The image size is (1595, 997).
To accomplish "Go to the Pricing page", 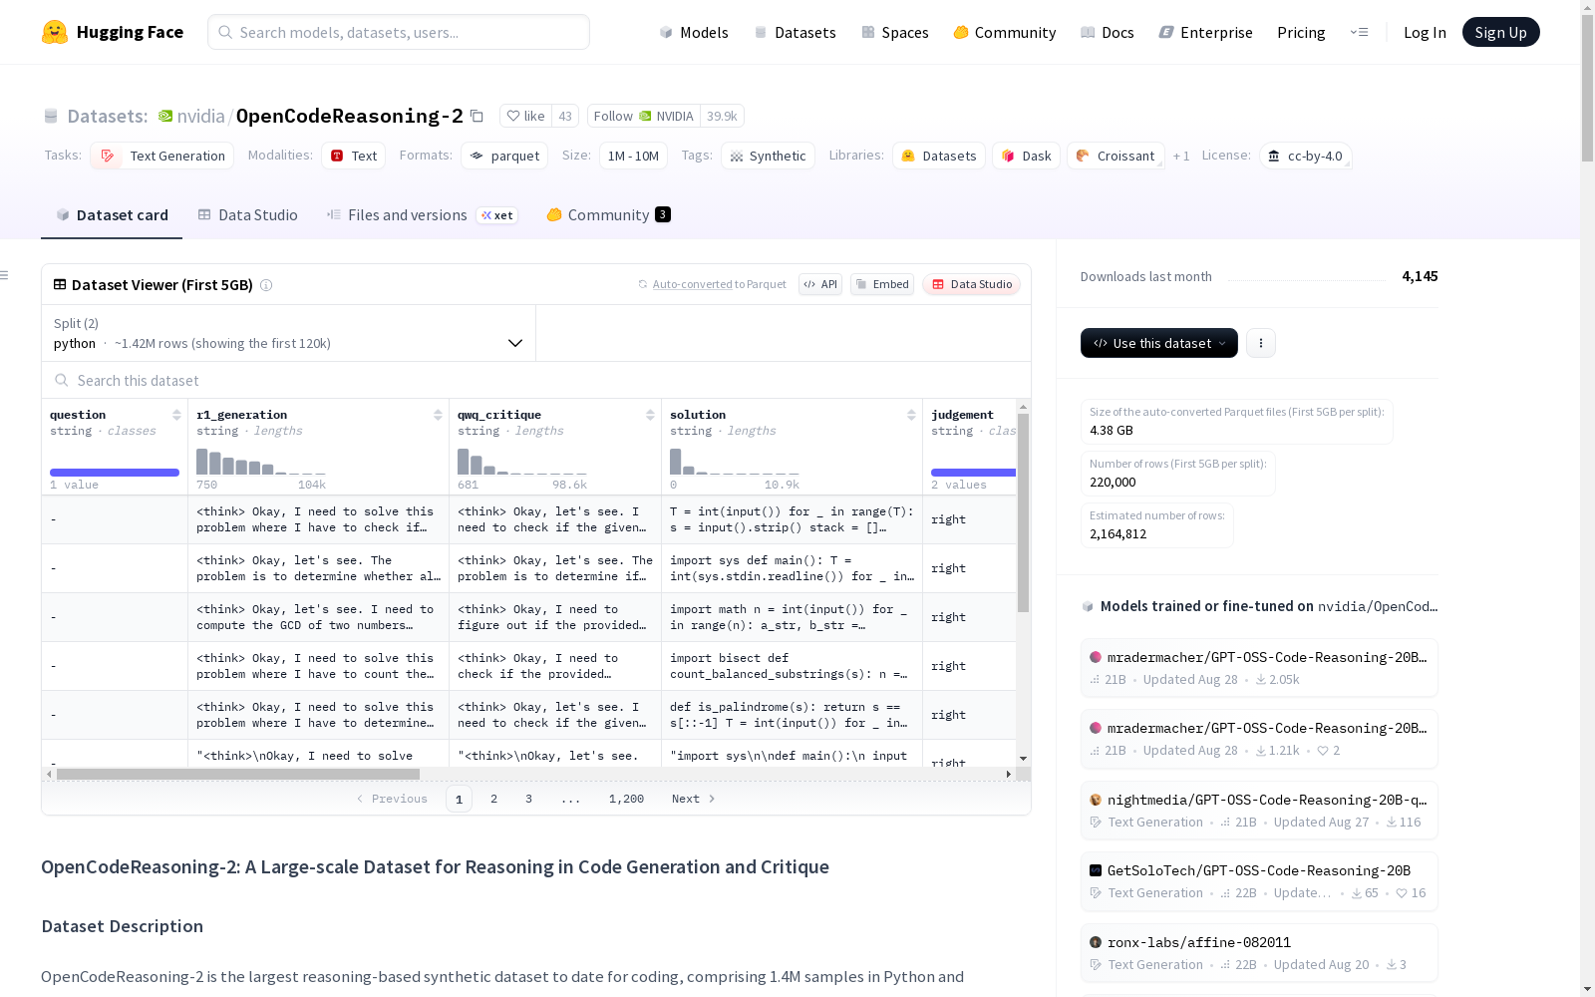I will coord(1301,32).
